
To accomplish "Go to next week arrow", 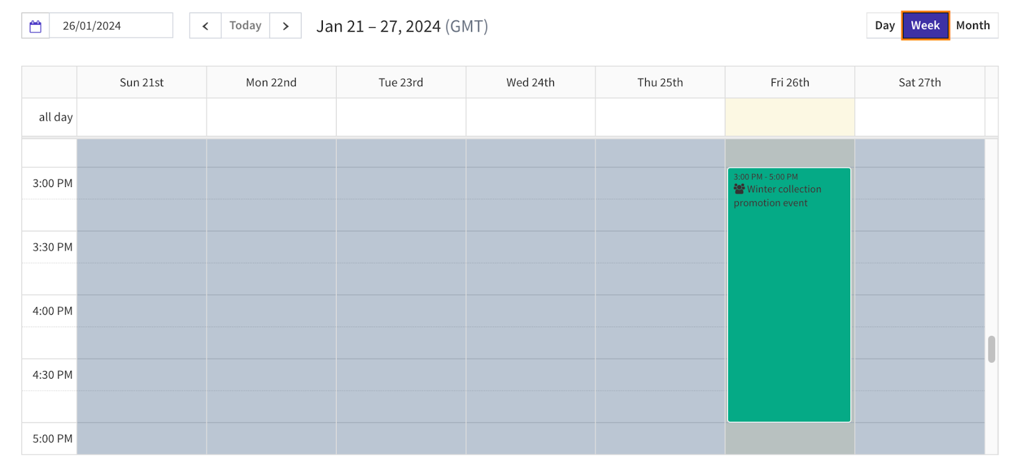I will [x=286, y=26].
